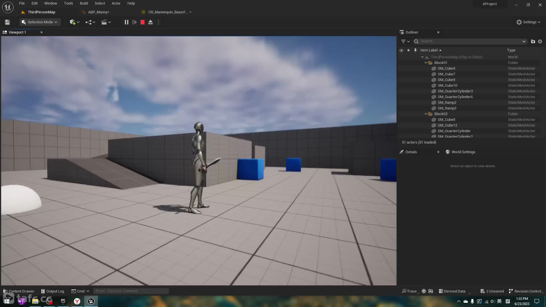Pause the Play In Editor simulation
Screen dimensions: 546x307
(x=127, y=22)
